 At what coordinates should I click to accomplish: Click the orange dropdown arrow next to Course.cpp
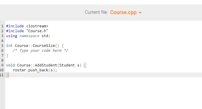point(140,13)
